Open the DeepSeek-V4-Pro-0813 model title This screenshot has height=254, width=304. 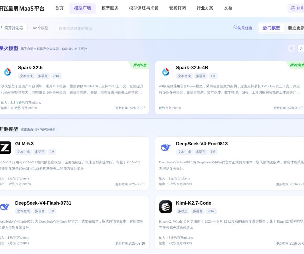coord(202,144)
